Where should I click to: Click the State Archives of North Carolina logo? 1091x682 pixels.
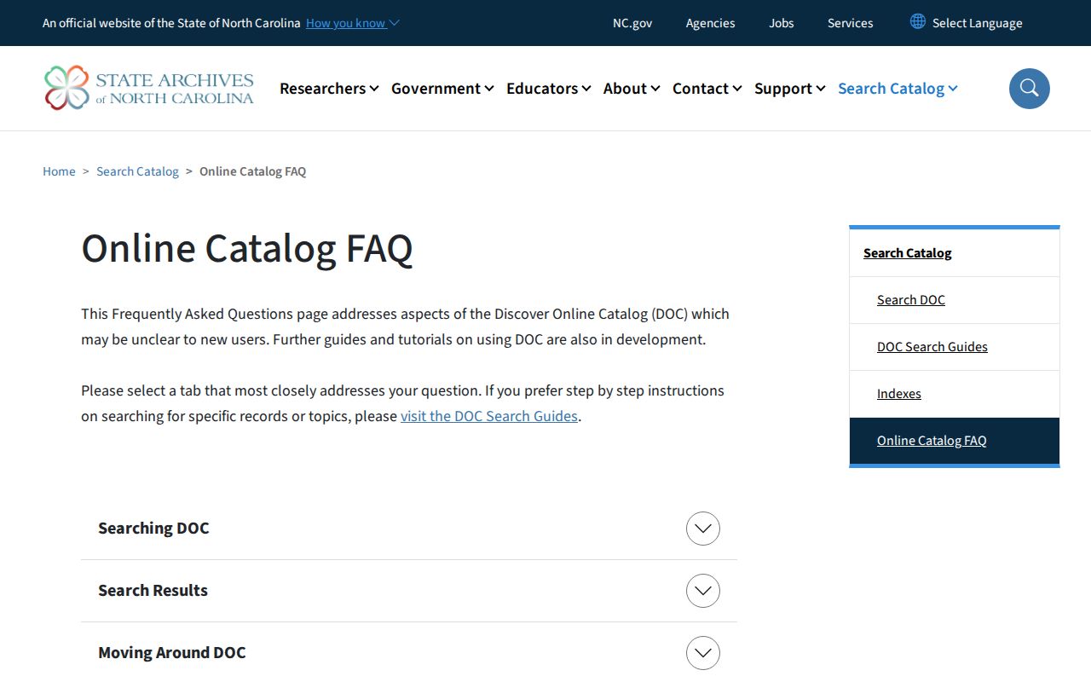pos(149,88)
